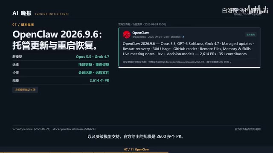Click the OpenClaw 2026.9.6 post body text
273x153 pixels.
(x=189, y=49)
